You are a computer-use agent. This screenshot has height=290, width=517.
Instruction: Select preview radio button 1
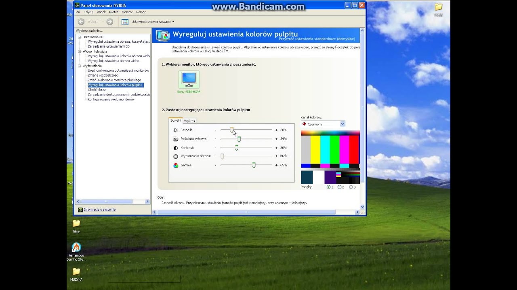[329, 187]
